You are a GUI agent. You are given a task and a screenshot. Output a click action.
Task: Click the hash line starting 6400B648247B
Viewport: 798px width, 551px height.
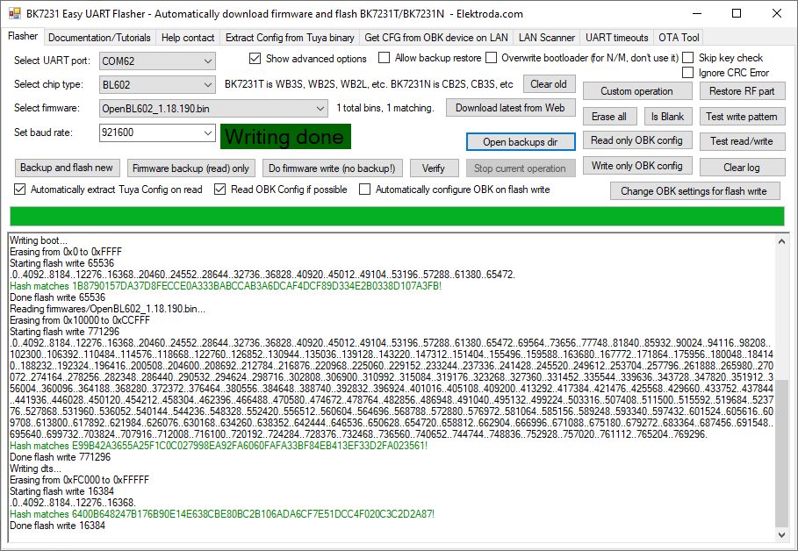pos(222,514)
